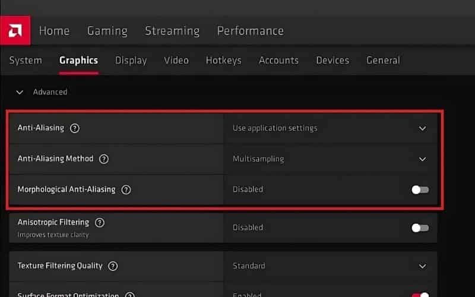Show help for Morphological Anti-Aliasing
Screen dimensions: 475x297
[126, 190]
